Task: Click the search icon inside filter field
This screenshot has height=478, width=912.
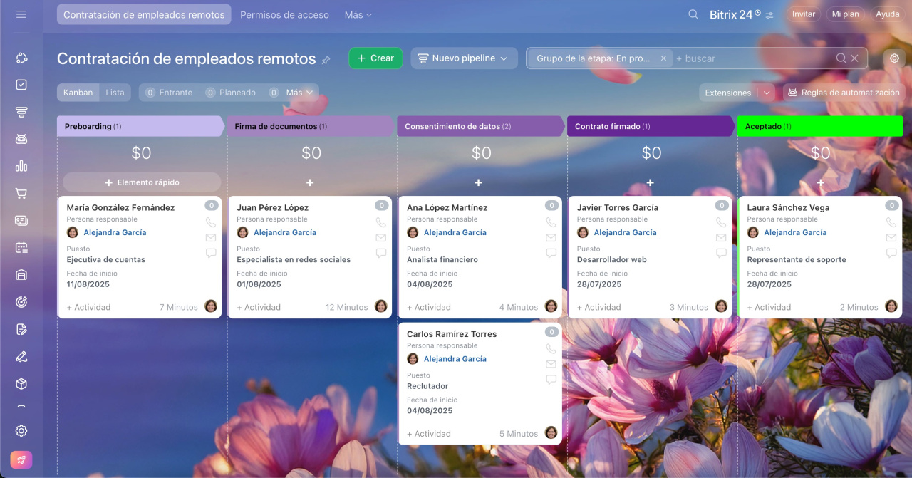Action: 841,58
